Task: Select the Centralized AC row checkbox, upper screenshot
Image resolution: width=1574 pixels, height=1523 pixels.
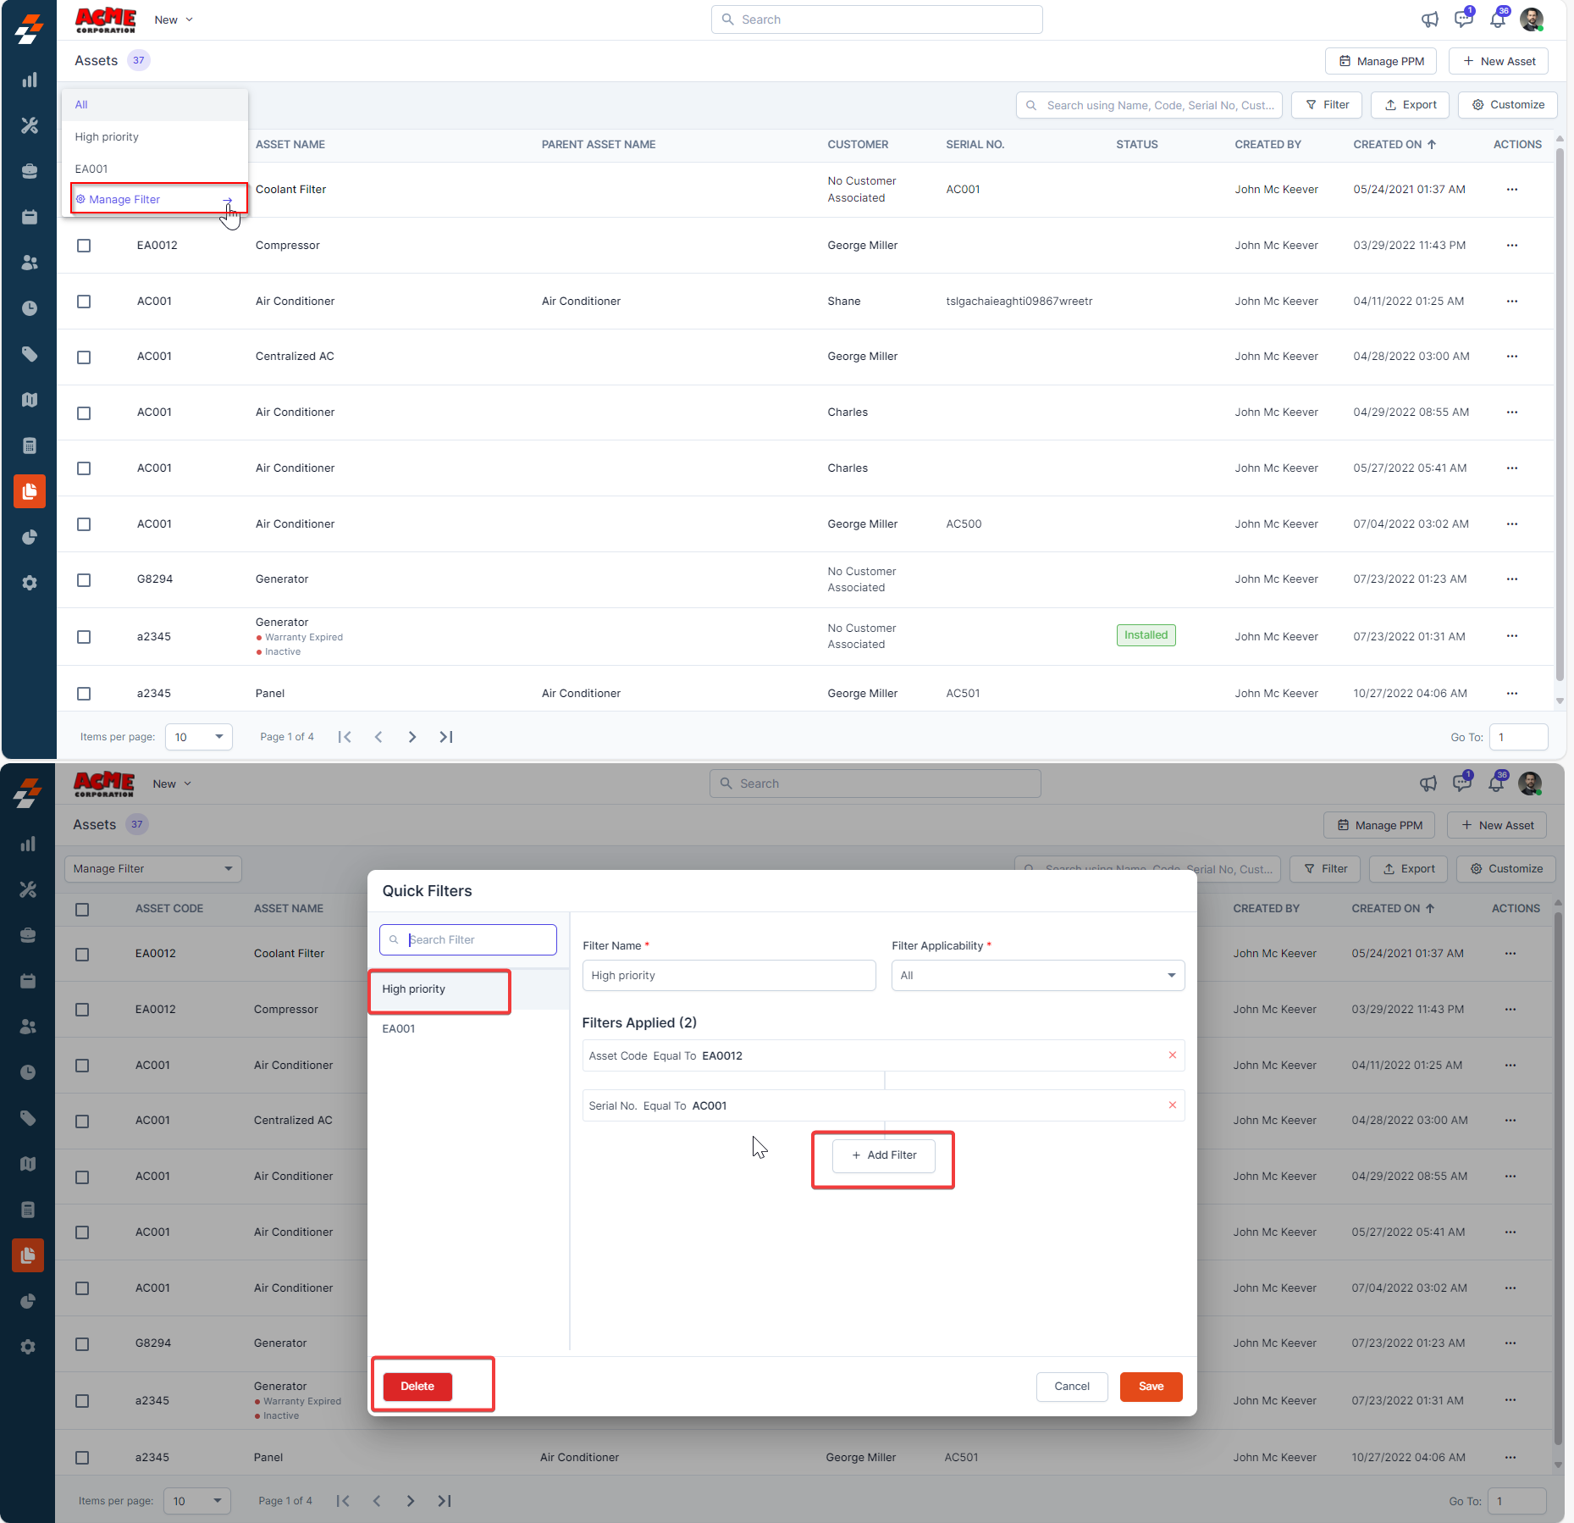Action: (84, 357)
